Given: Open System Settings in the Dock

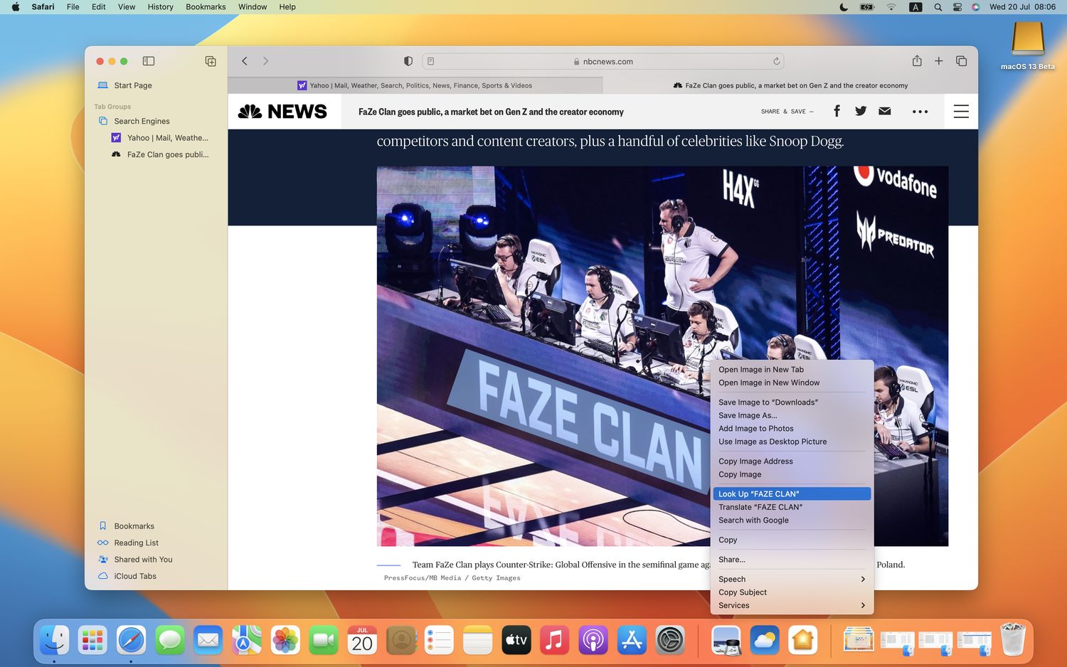Looking at the screenshot, I should [x=670, y=641].
